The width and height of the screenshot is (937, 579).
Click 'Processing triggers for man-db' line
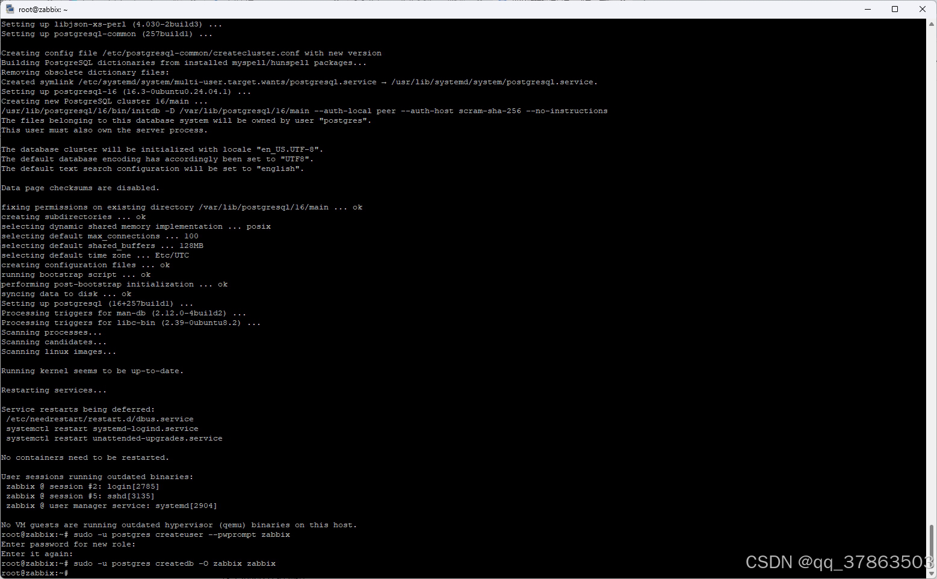point(124,313)
